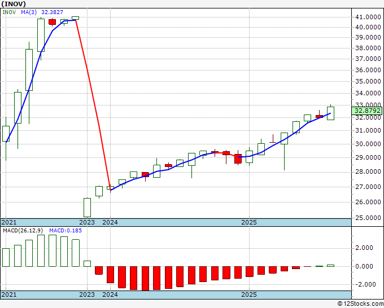Click the 29.0000 price axis label
The image size is (384, 308).
[x=368, y=157]
